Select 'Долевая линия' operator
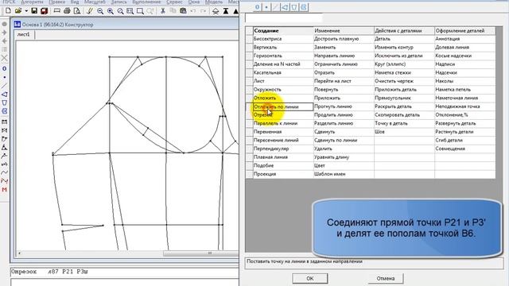The image size is (509, 286). coord(464,48)
